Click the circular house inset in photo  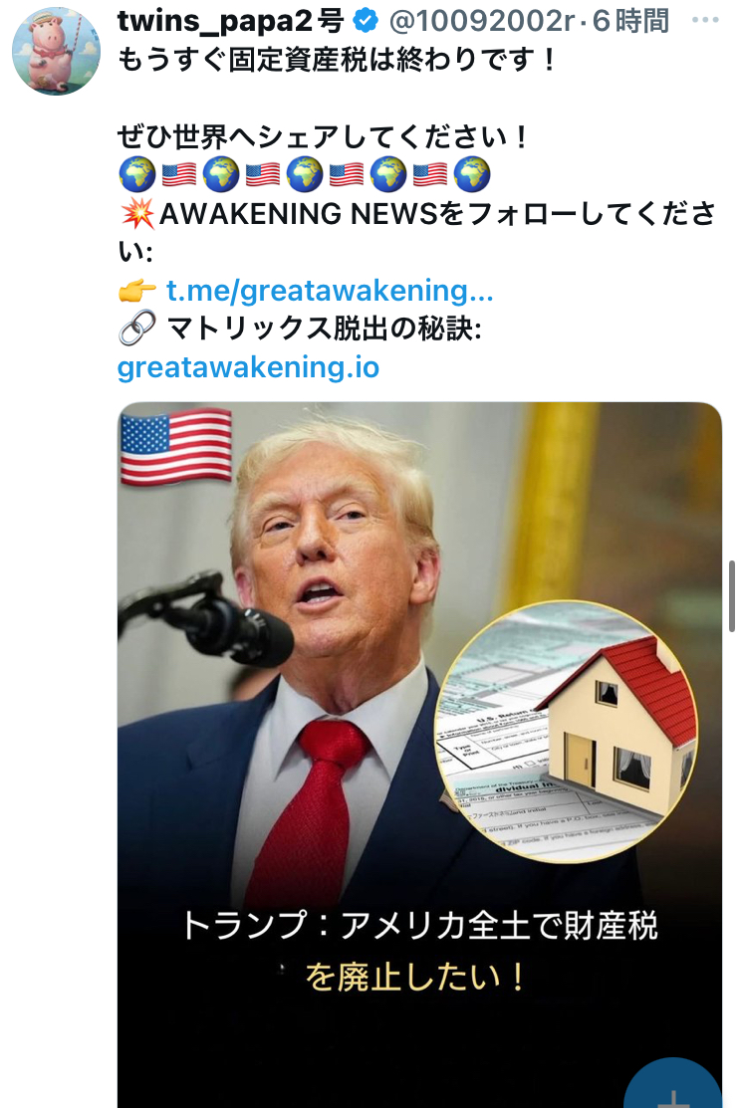[x=566, y=732]
